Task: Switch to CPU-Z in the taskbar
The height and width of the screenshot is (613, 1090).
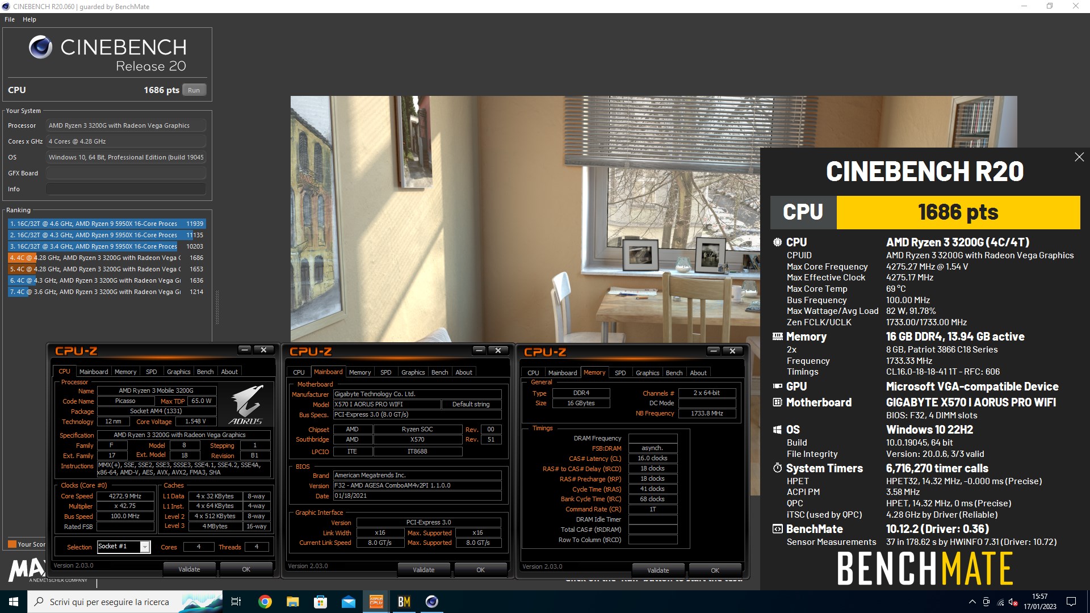Action: pyautogui.click(x=376, y=602)
